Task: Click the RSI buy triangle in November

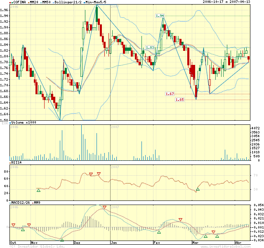Action: coord(38,191)
